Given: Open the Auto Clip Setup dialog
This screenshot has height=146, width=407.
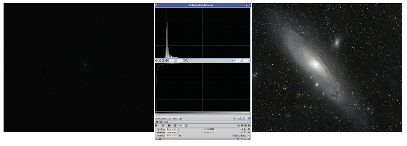Looking at the screenshot, I should pyautogui.click(x=239, y=136).
